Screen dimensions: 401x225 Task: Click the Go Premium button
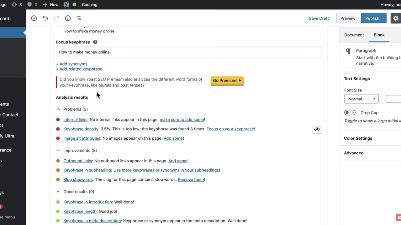[x=227, y=81]
